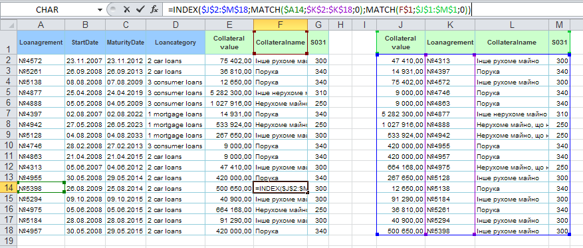Select value 1 027 916,00 in column E
This screenshot has height=248, width=583.
click(x=229, y=102)
